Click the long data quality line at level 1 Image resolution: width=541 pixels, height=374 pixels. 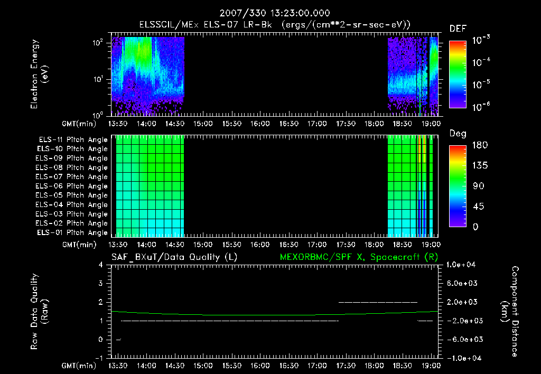coord(230,321)
